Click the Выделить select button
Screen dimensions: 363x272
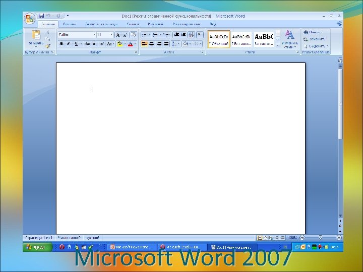(x=316, y=46)
